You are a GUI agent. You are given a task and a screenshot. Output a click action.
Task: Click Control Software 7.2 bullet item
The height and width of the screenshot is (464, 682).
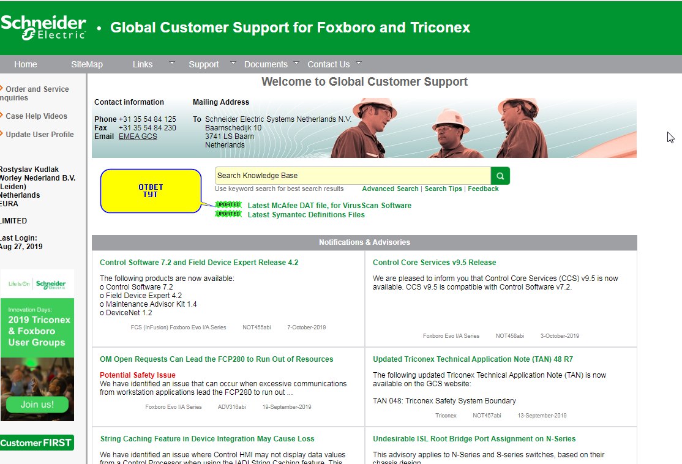136,287
